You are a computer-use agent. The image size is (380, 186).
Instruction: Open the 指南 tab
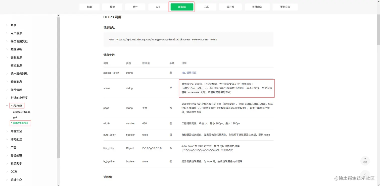[89, 7]
